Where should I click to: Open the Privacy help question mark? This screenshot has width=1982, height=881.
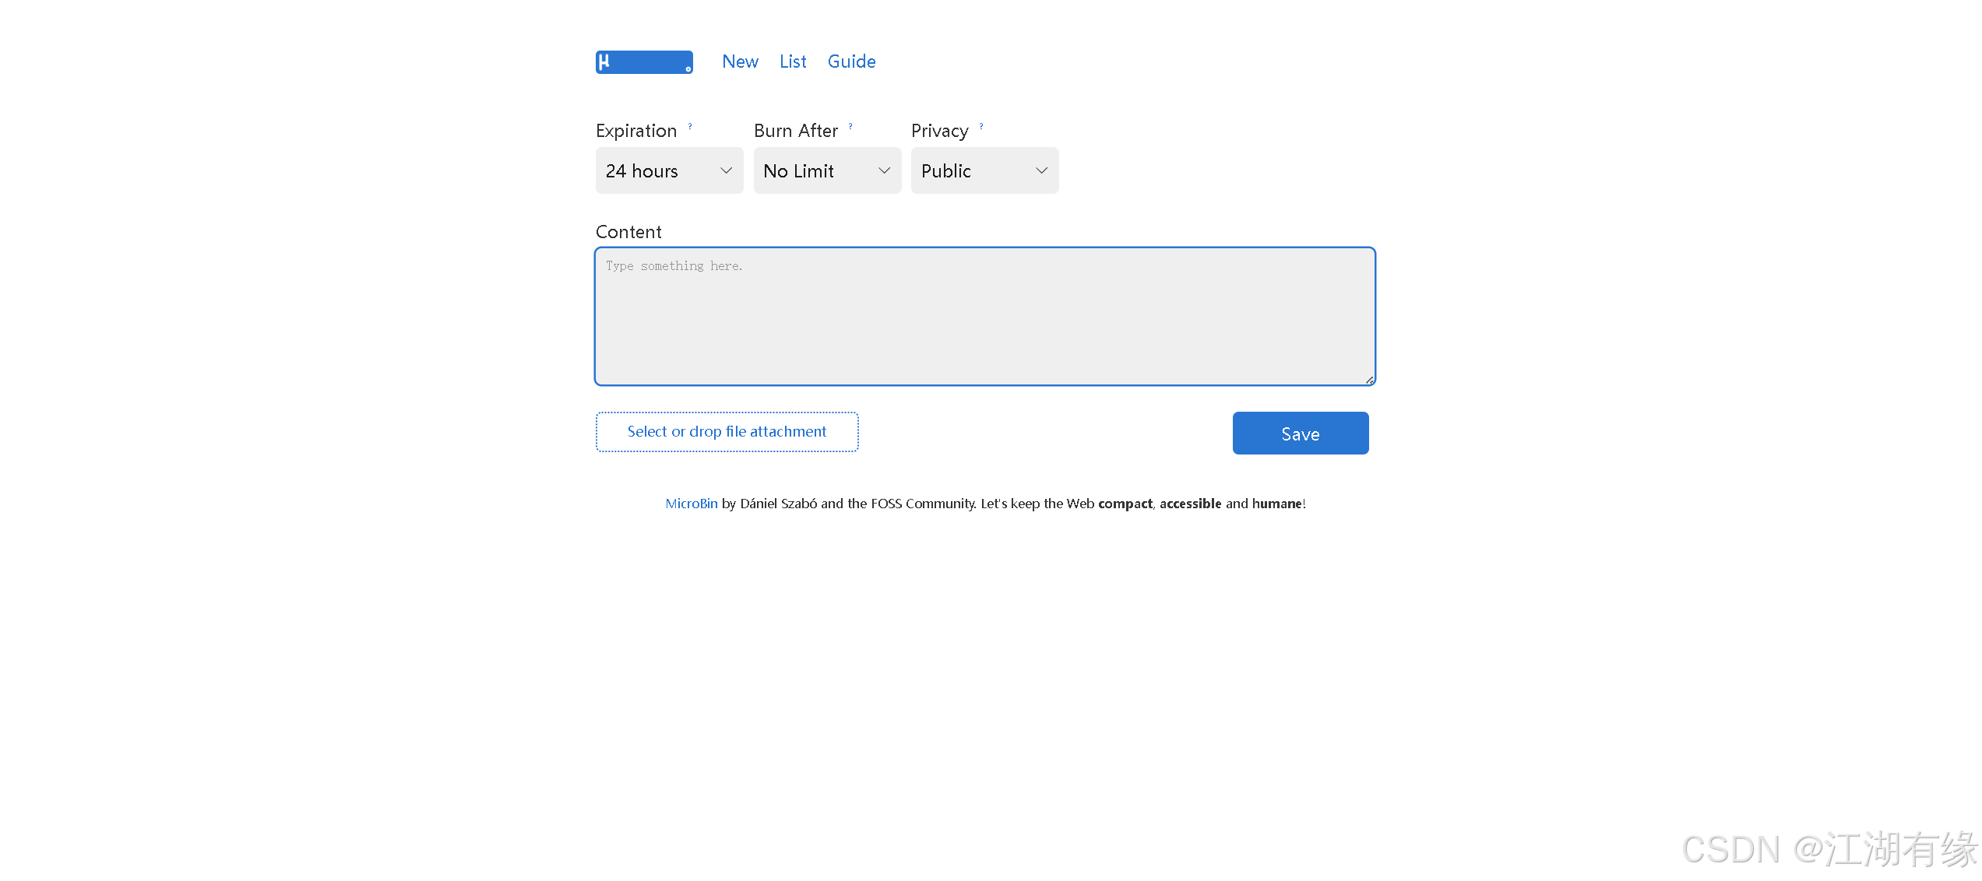pos(981,126)
